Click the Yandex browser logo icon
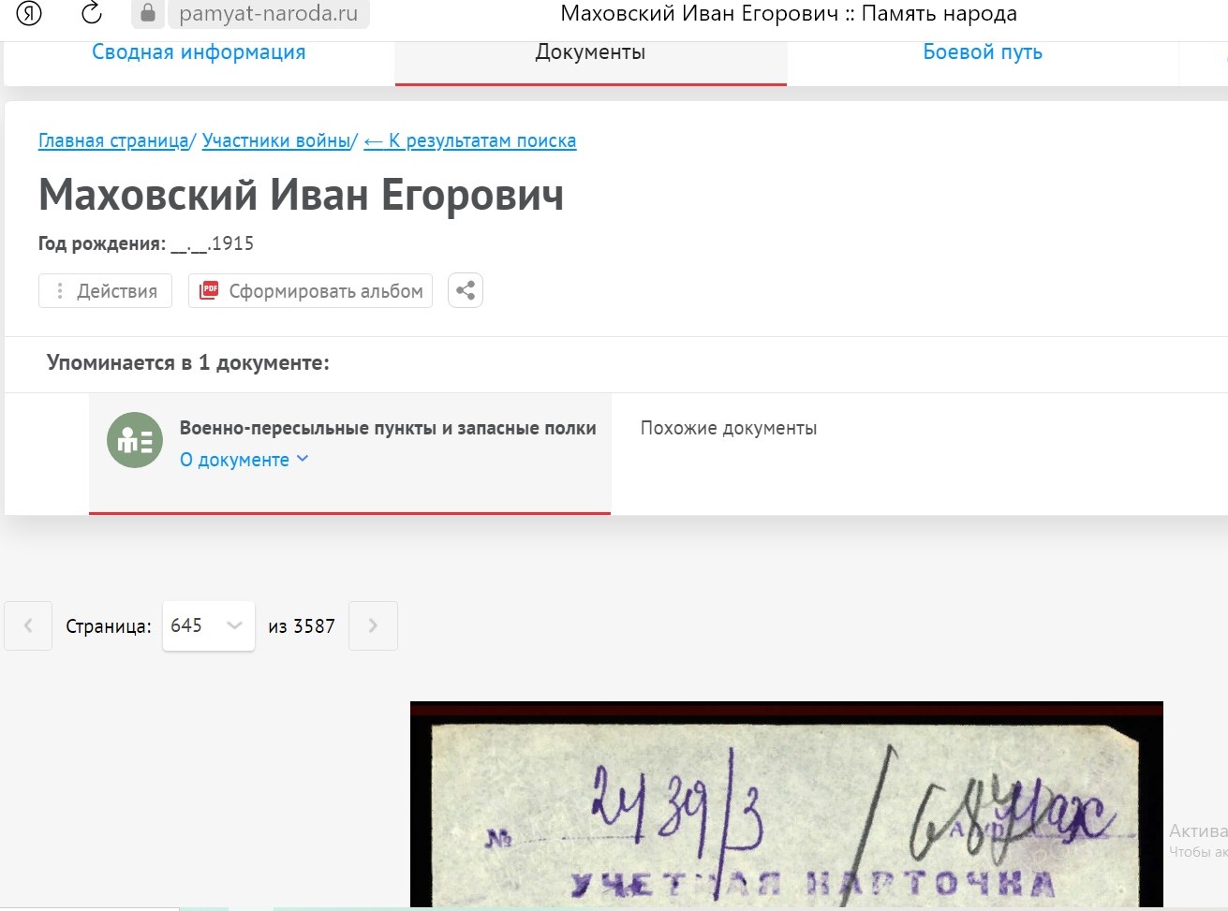The height and width of the screenshot is (911, 1228). 29,13
